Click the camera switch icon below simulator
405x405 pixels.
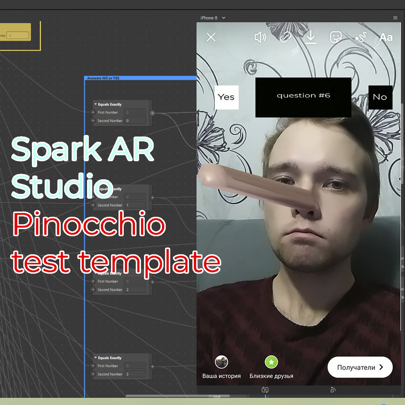pos(265,390)
